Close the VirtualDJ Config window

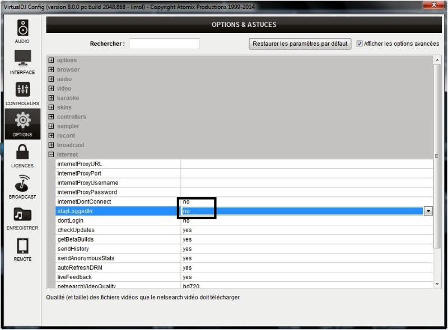(434, 4)
